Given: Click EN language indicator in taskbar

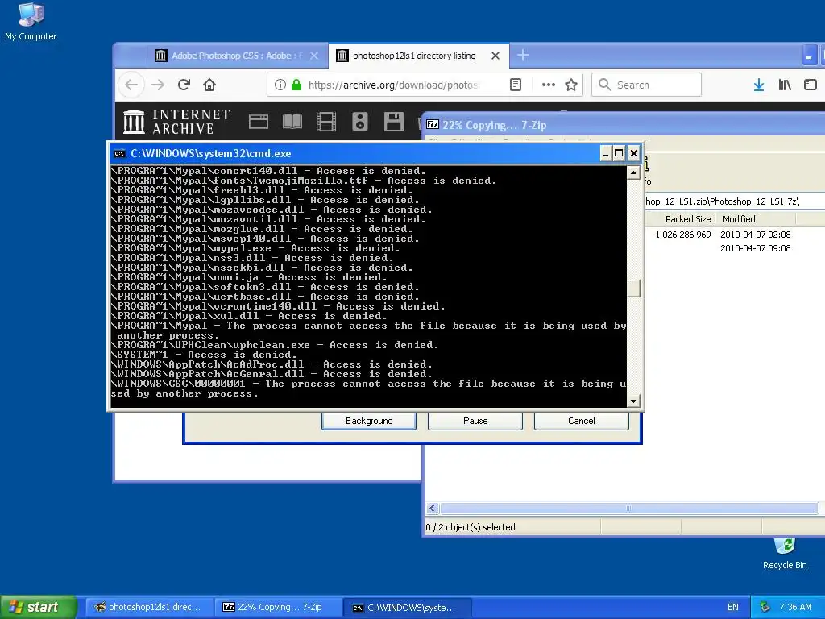Looking at the screenshot, I should pyautogui.click(x=733, y=607).
